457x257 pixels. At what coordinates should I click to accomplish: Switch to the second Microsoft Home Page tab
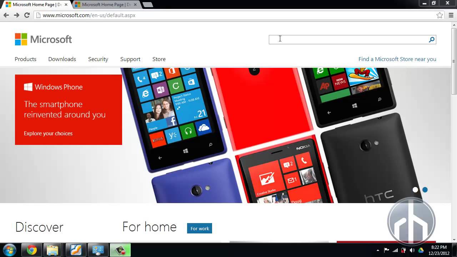click(106, 5)
